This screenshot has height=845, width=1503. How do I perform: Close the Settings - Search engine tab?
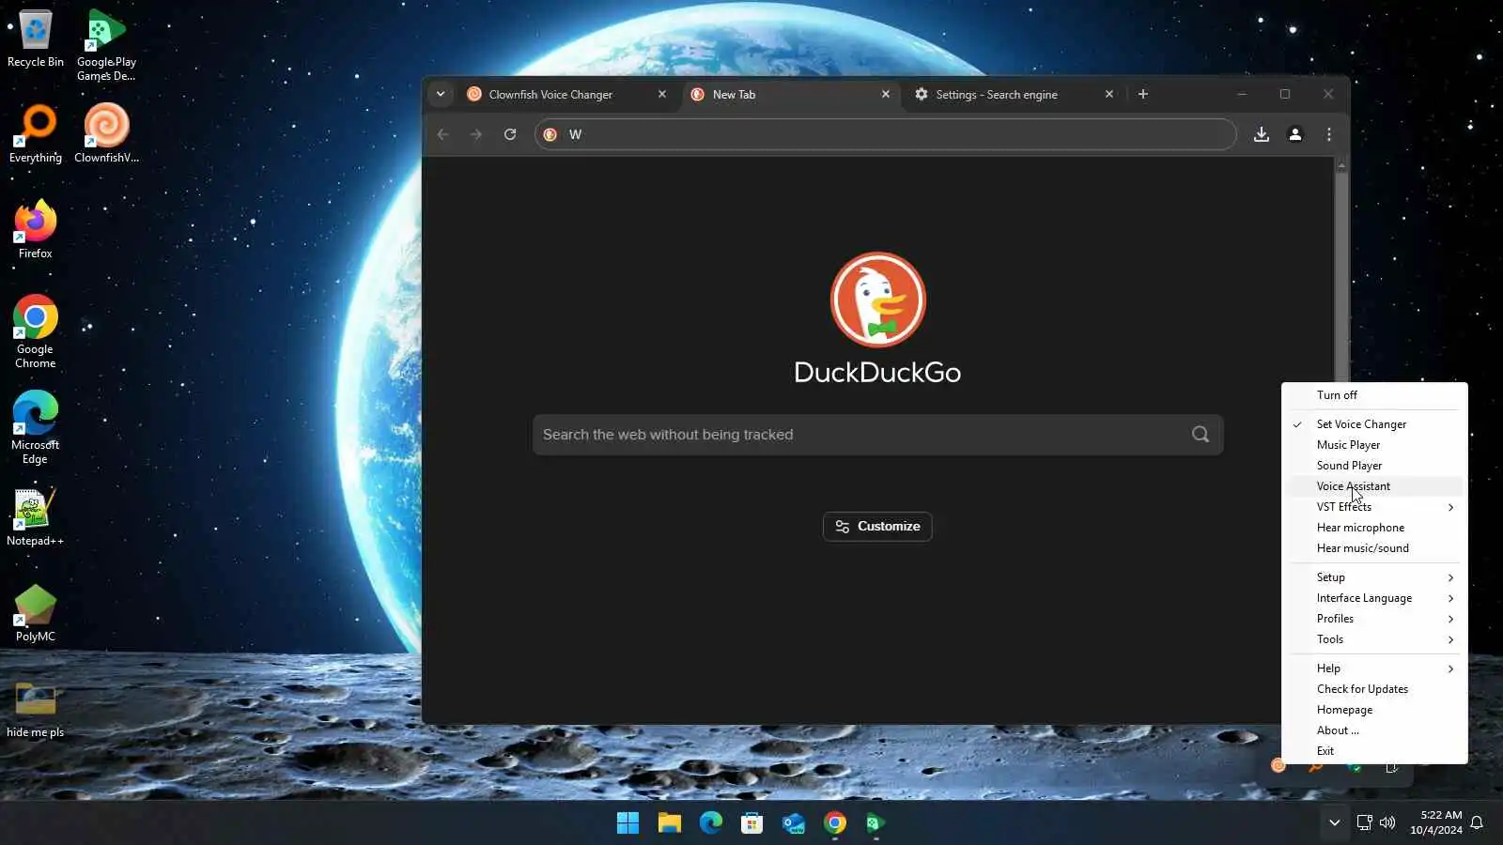point(1109,94)
